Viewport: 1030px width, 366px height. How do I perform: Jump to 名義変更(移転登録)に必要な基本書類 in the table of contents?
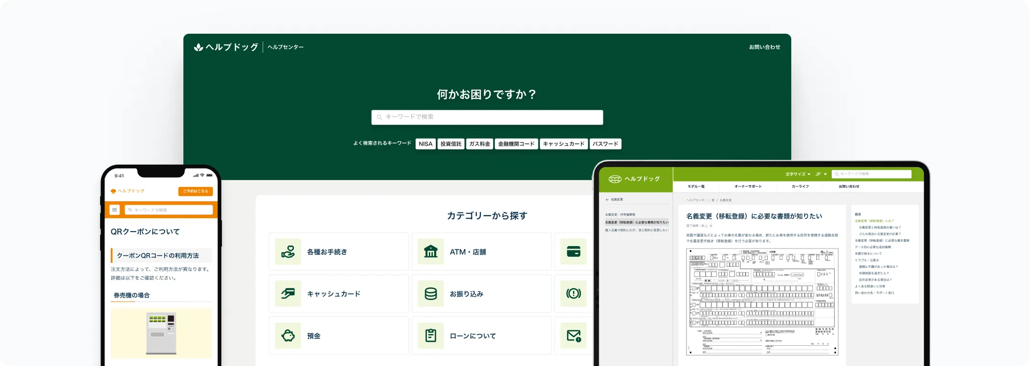click(x=882, y=240)
